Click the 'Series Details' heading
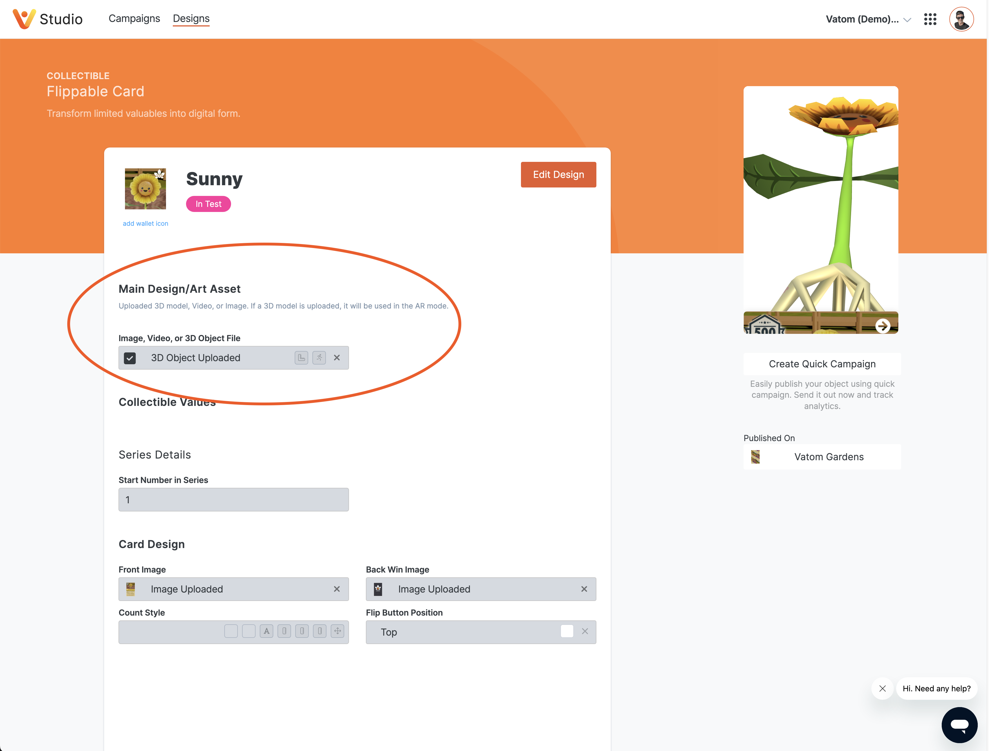 (155, 454)
